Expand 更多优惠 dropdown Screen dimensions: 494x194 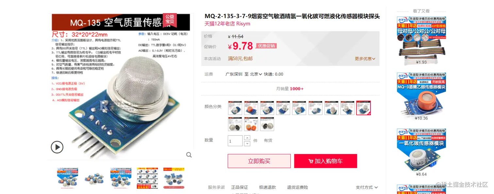tap(365, 59)
